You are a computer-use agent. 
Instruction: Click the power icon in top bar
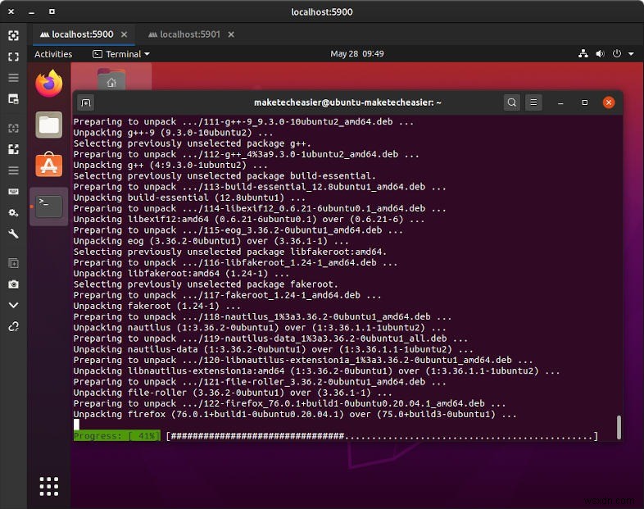click(x=616, y=53)
